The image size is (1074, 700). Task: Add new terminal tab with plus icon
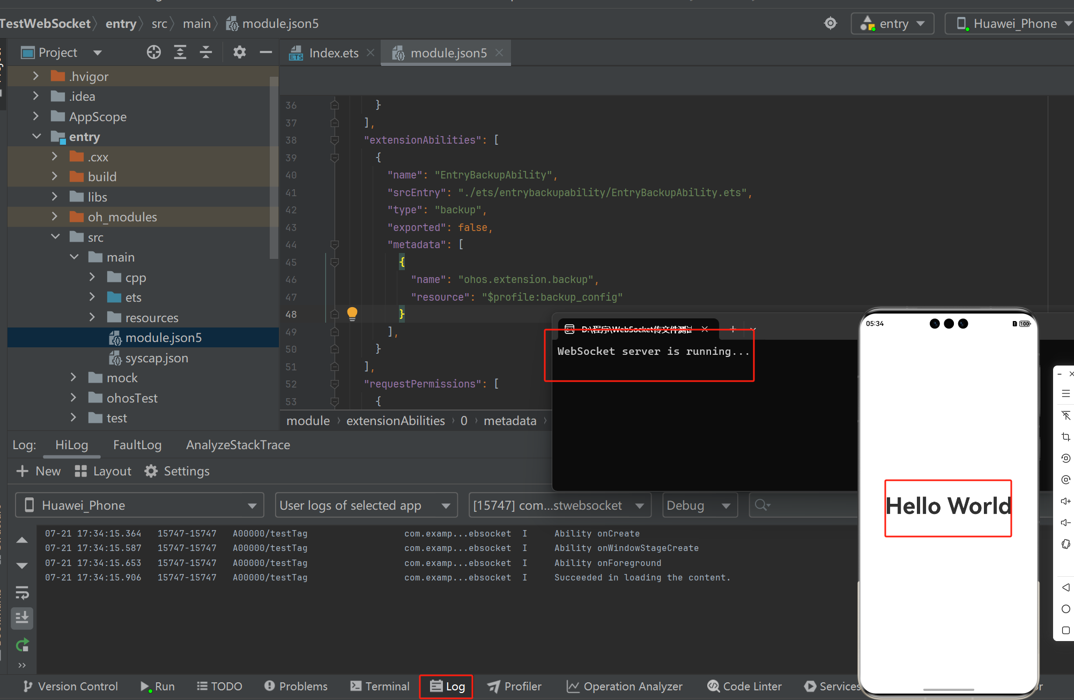click(732, 329)
